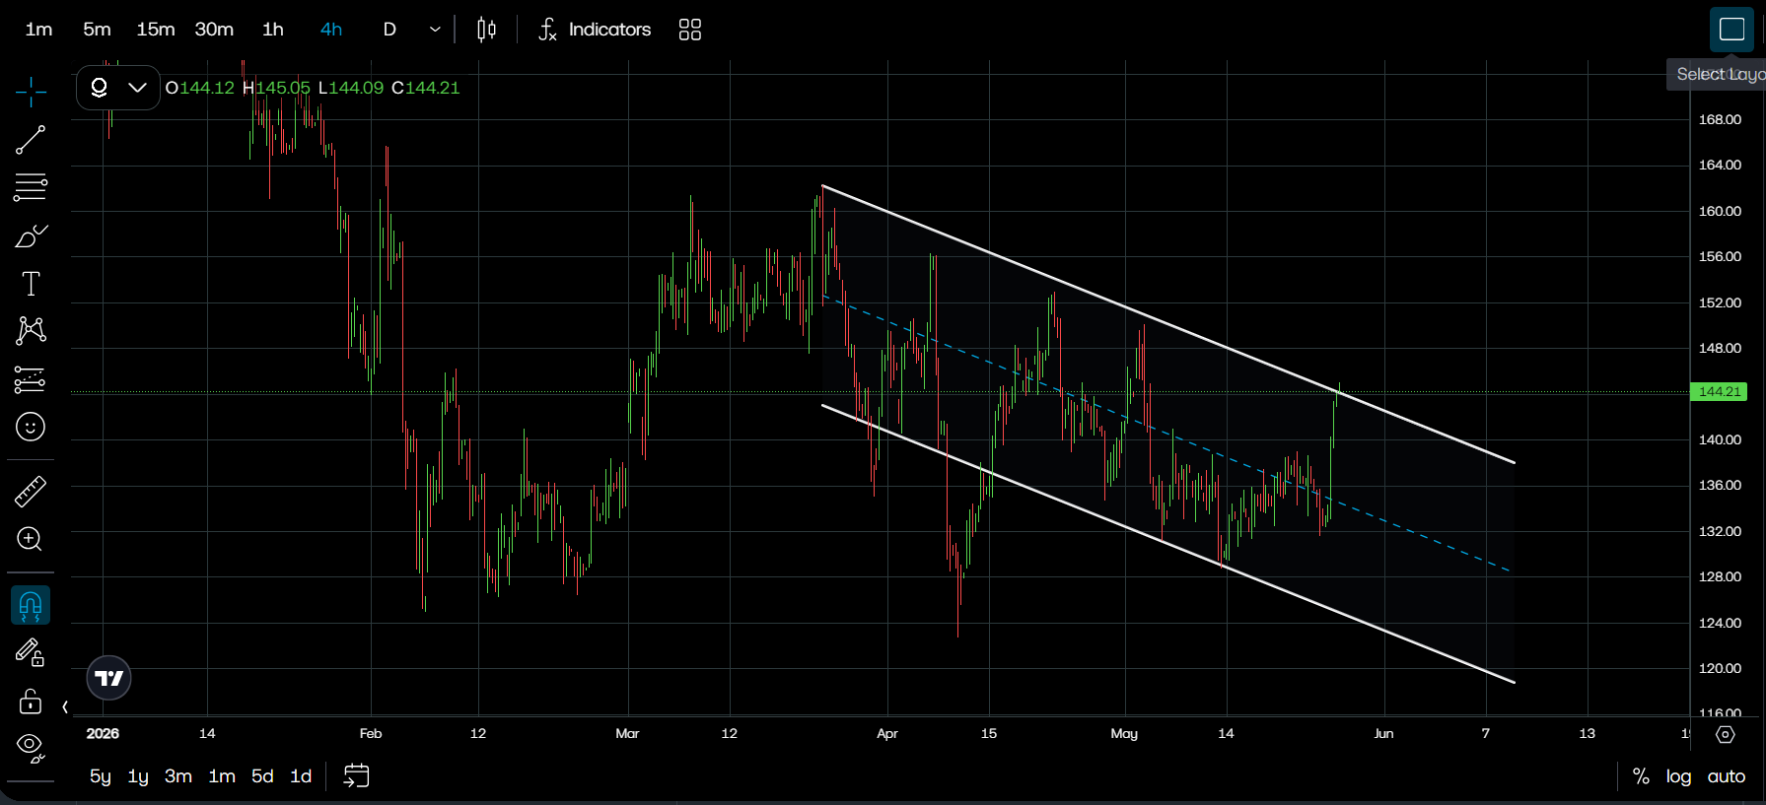Viewport: 1766px width, 805px height.
Task: Expand the timeframe dropdown arrow
Action: click(435, 30)
